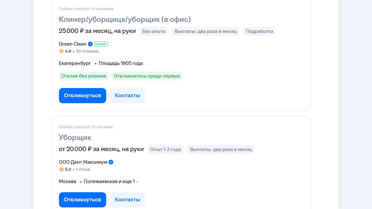Click the 5.0 star icon for Дент Максимум
The height and width of the screenshot is (209, 372).
pyautogui.click(x=61, y=169)
